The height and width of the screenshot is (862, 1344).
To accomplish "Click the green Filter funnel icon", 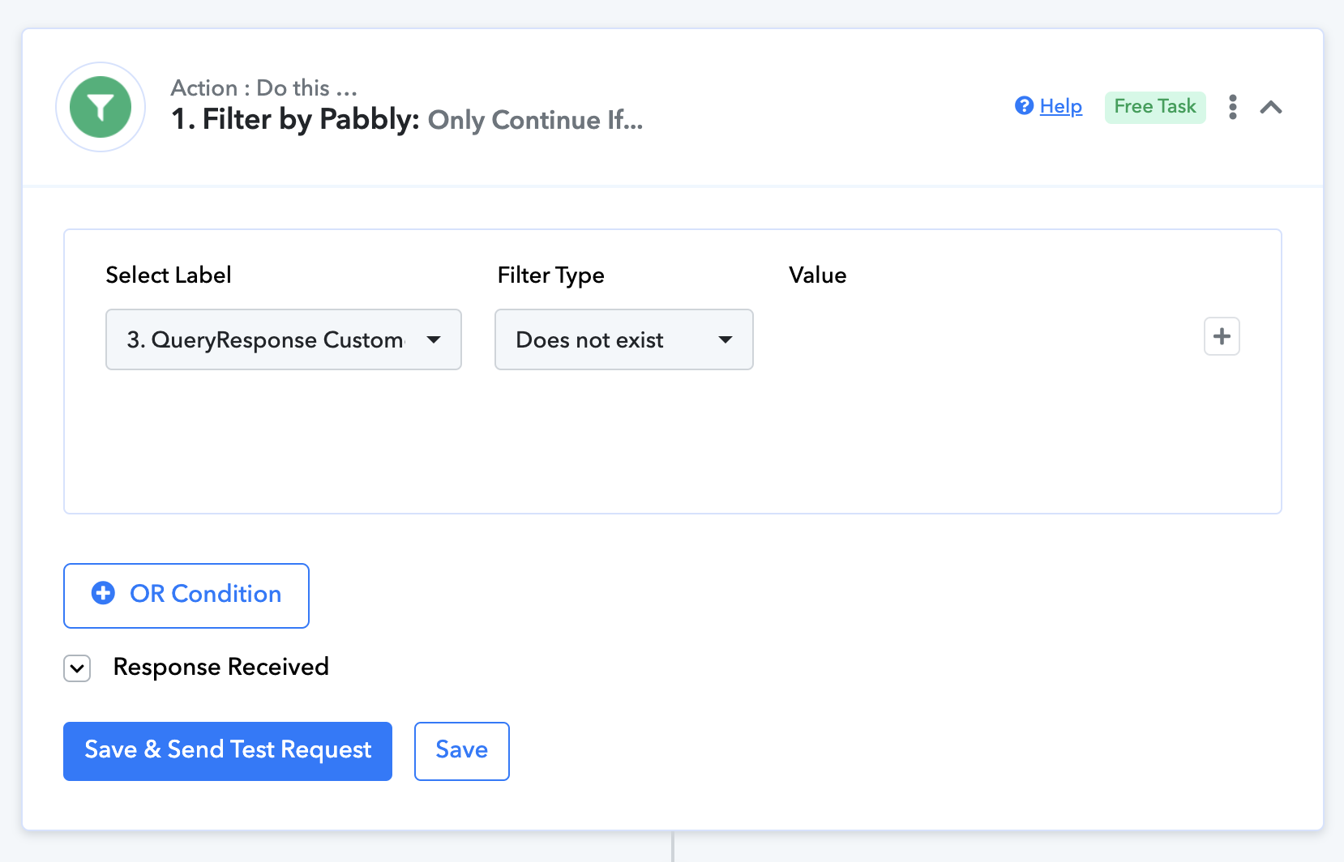I will [x=101, y=107].
